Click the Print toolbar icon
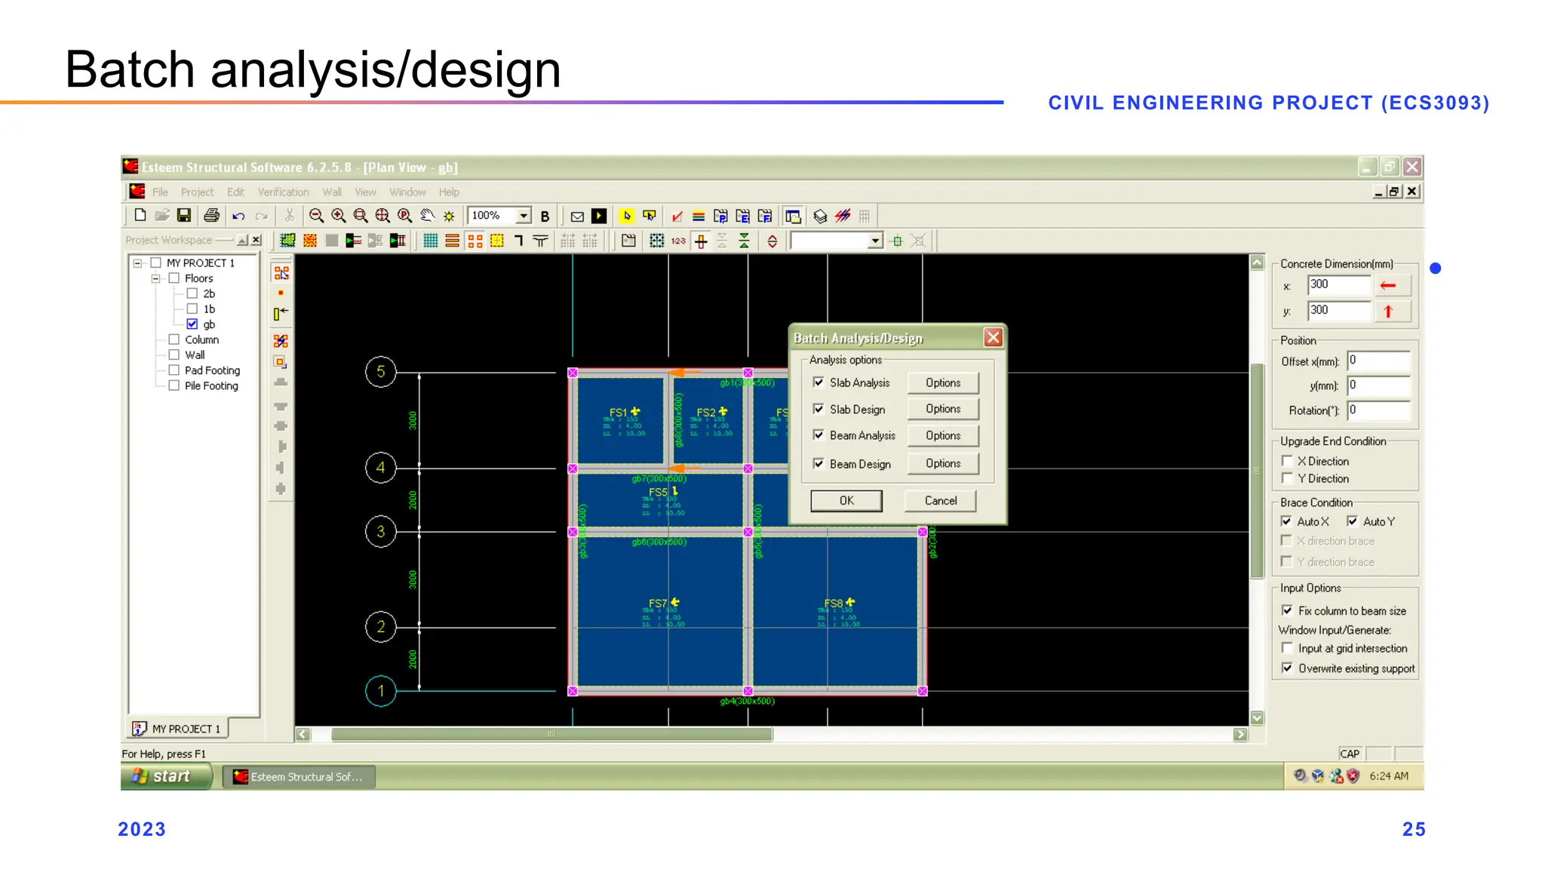1545x869 pixels. pyautogui.click(x=212, y=216)
